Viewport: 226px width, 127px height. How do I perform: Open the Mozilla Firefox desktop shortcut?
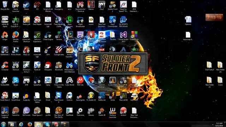tap(16, 37)
